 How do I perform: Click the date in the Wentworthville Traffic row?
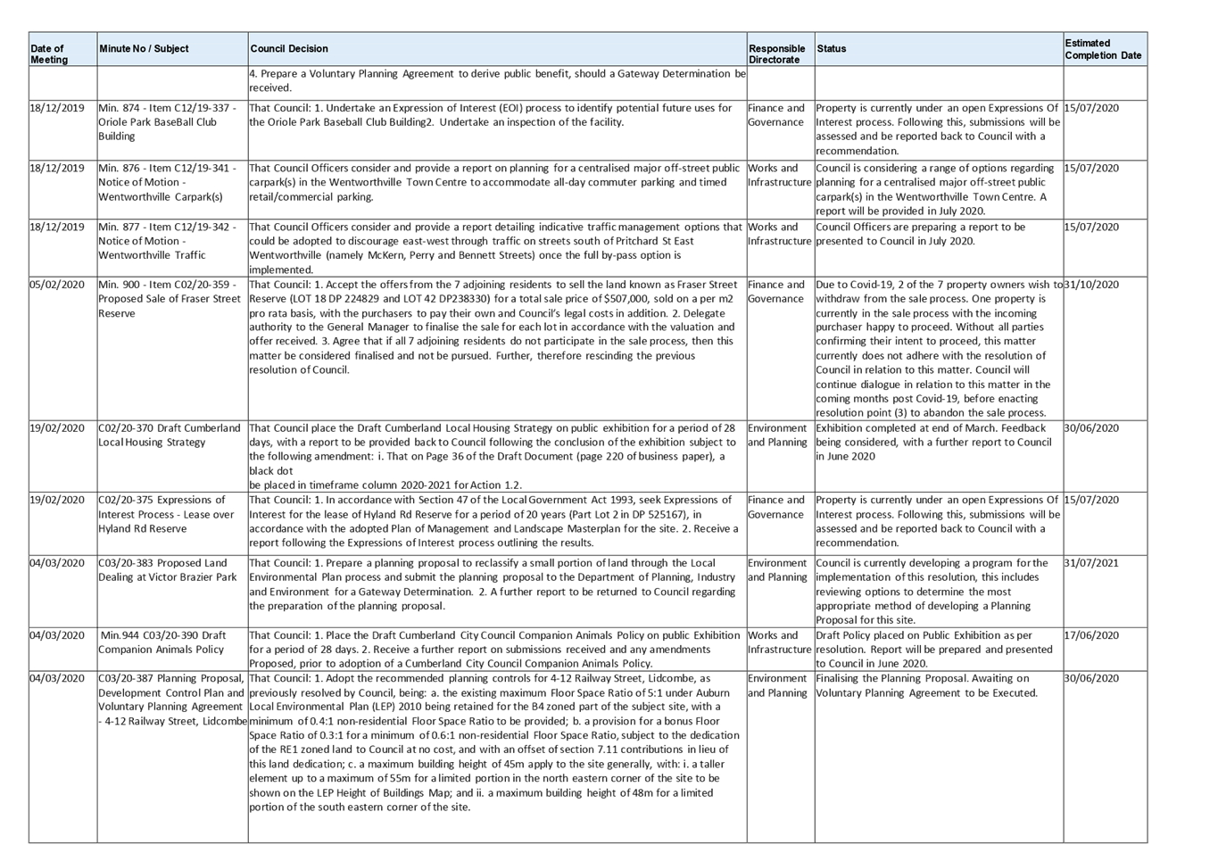click(57, 227)
